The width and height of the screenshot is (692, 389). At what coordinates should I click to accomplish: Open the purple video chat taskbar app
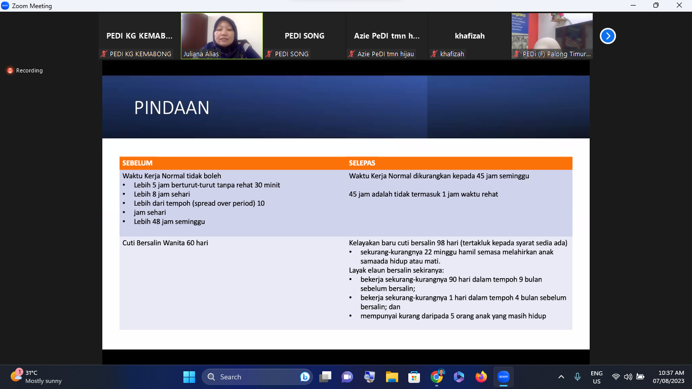(347, 377)
